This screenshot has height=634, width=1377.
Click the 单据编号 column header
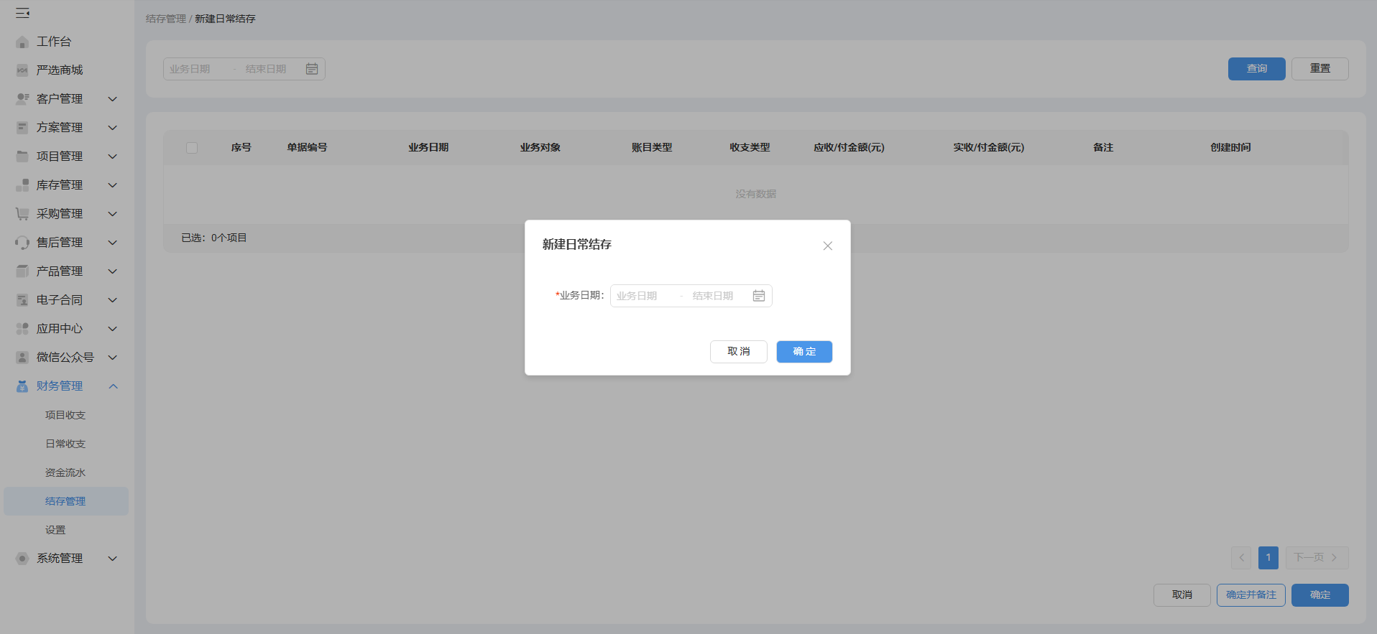[307, 147]
